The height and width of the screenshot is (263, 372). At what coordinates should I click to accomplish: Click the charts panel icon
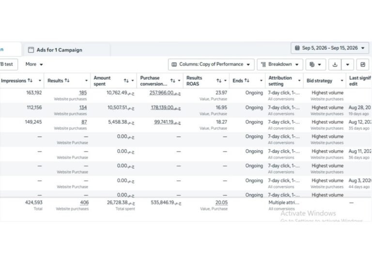362,64
